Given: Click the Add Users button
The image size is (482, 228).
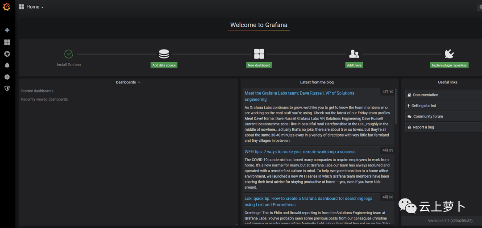Looking at the screenshot, I should (x=354, y=65).
